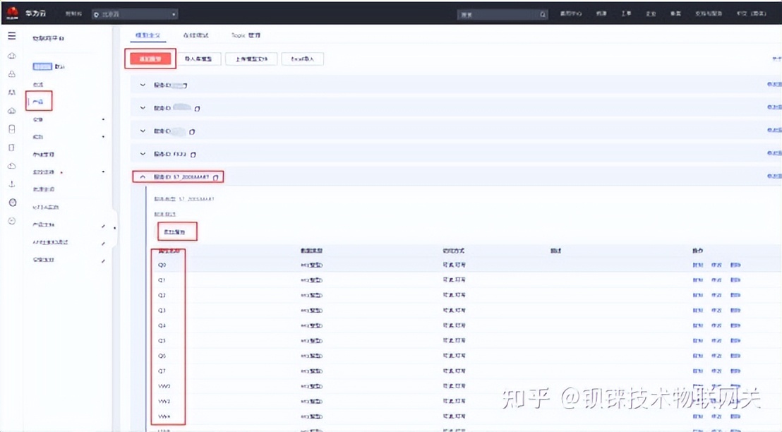
Task: Click the Excel导入 button
Action: pyautogui.click(x=303, y=59)
